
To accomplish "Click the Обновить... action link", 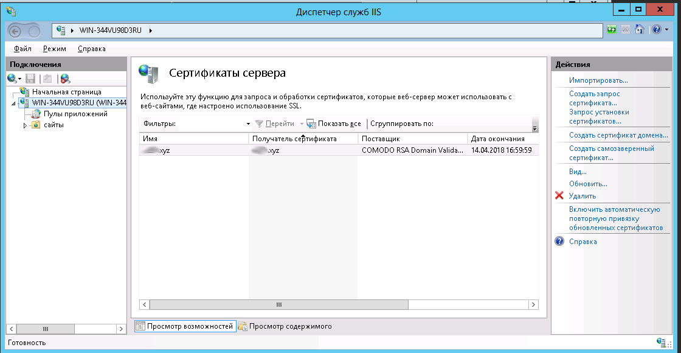I will tap(588, 184).
